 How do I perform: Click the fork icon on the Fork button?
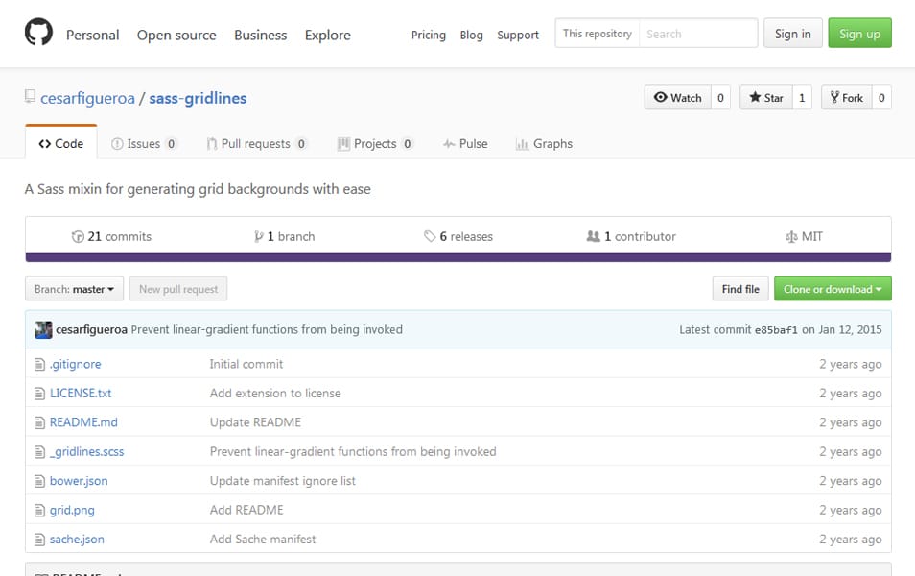tap(836, 97)
